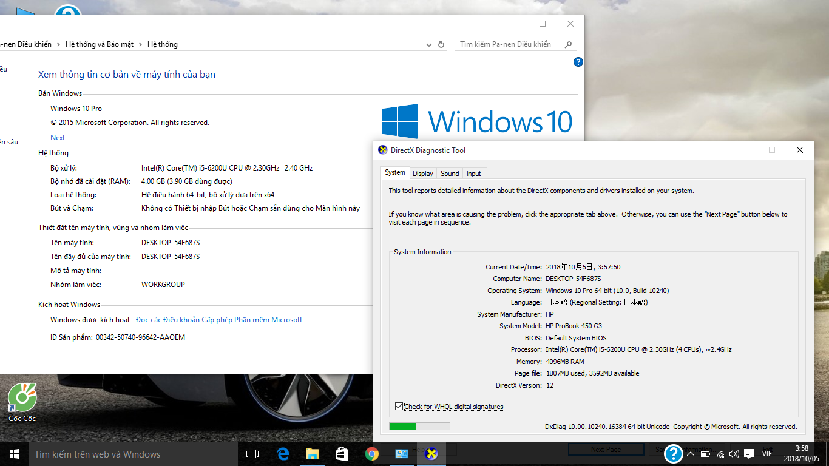Select the processor value i5-6200U in Control Panel
The image size is (829, 466).
point(227,168)
